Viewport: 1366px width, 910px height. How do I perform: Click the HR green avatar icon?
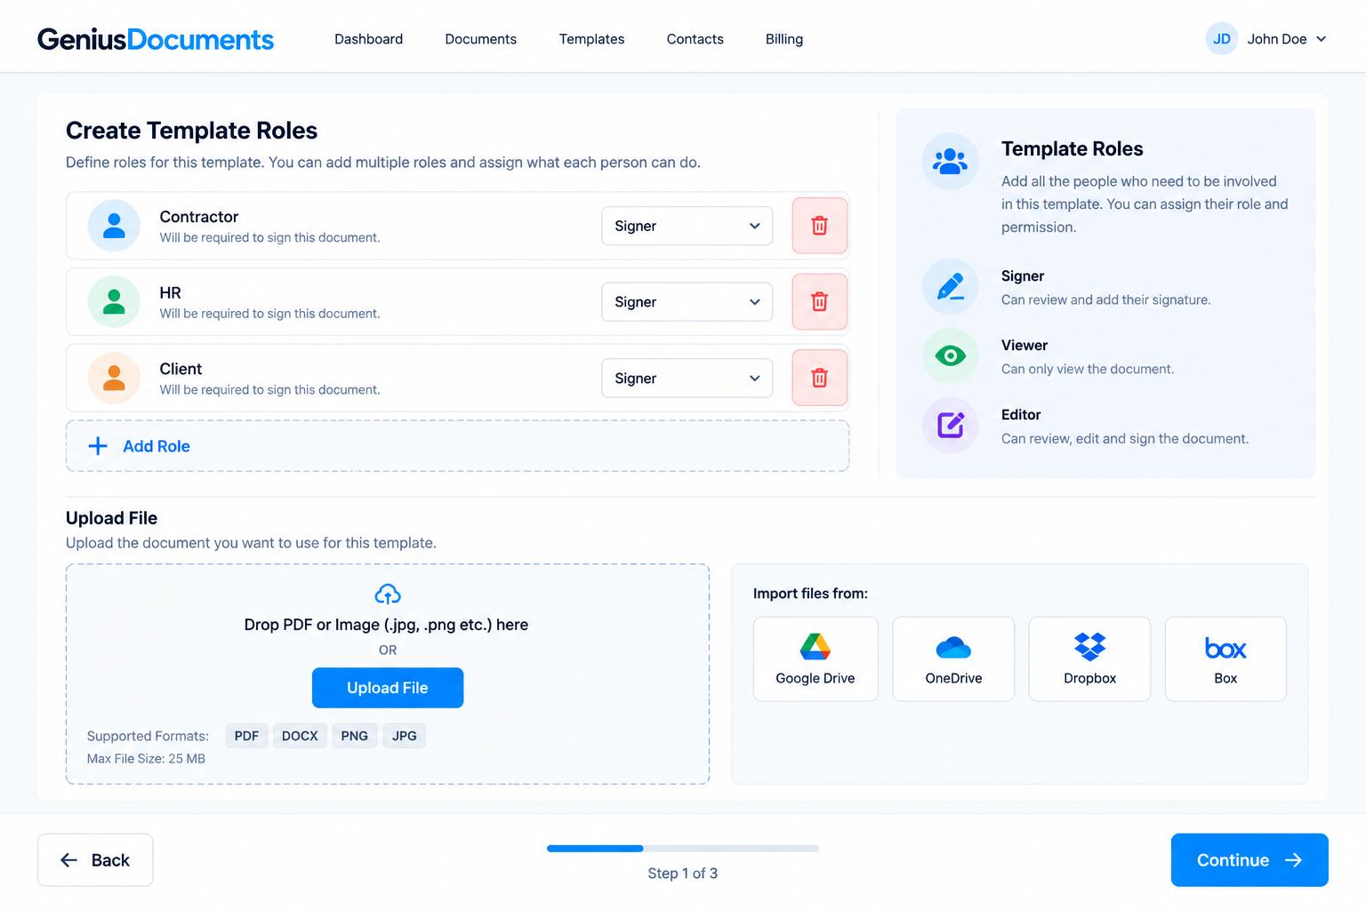pyautogui.click(x=114, y=302)
